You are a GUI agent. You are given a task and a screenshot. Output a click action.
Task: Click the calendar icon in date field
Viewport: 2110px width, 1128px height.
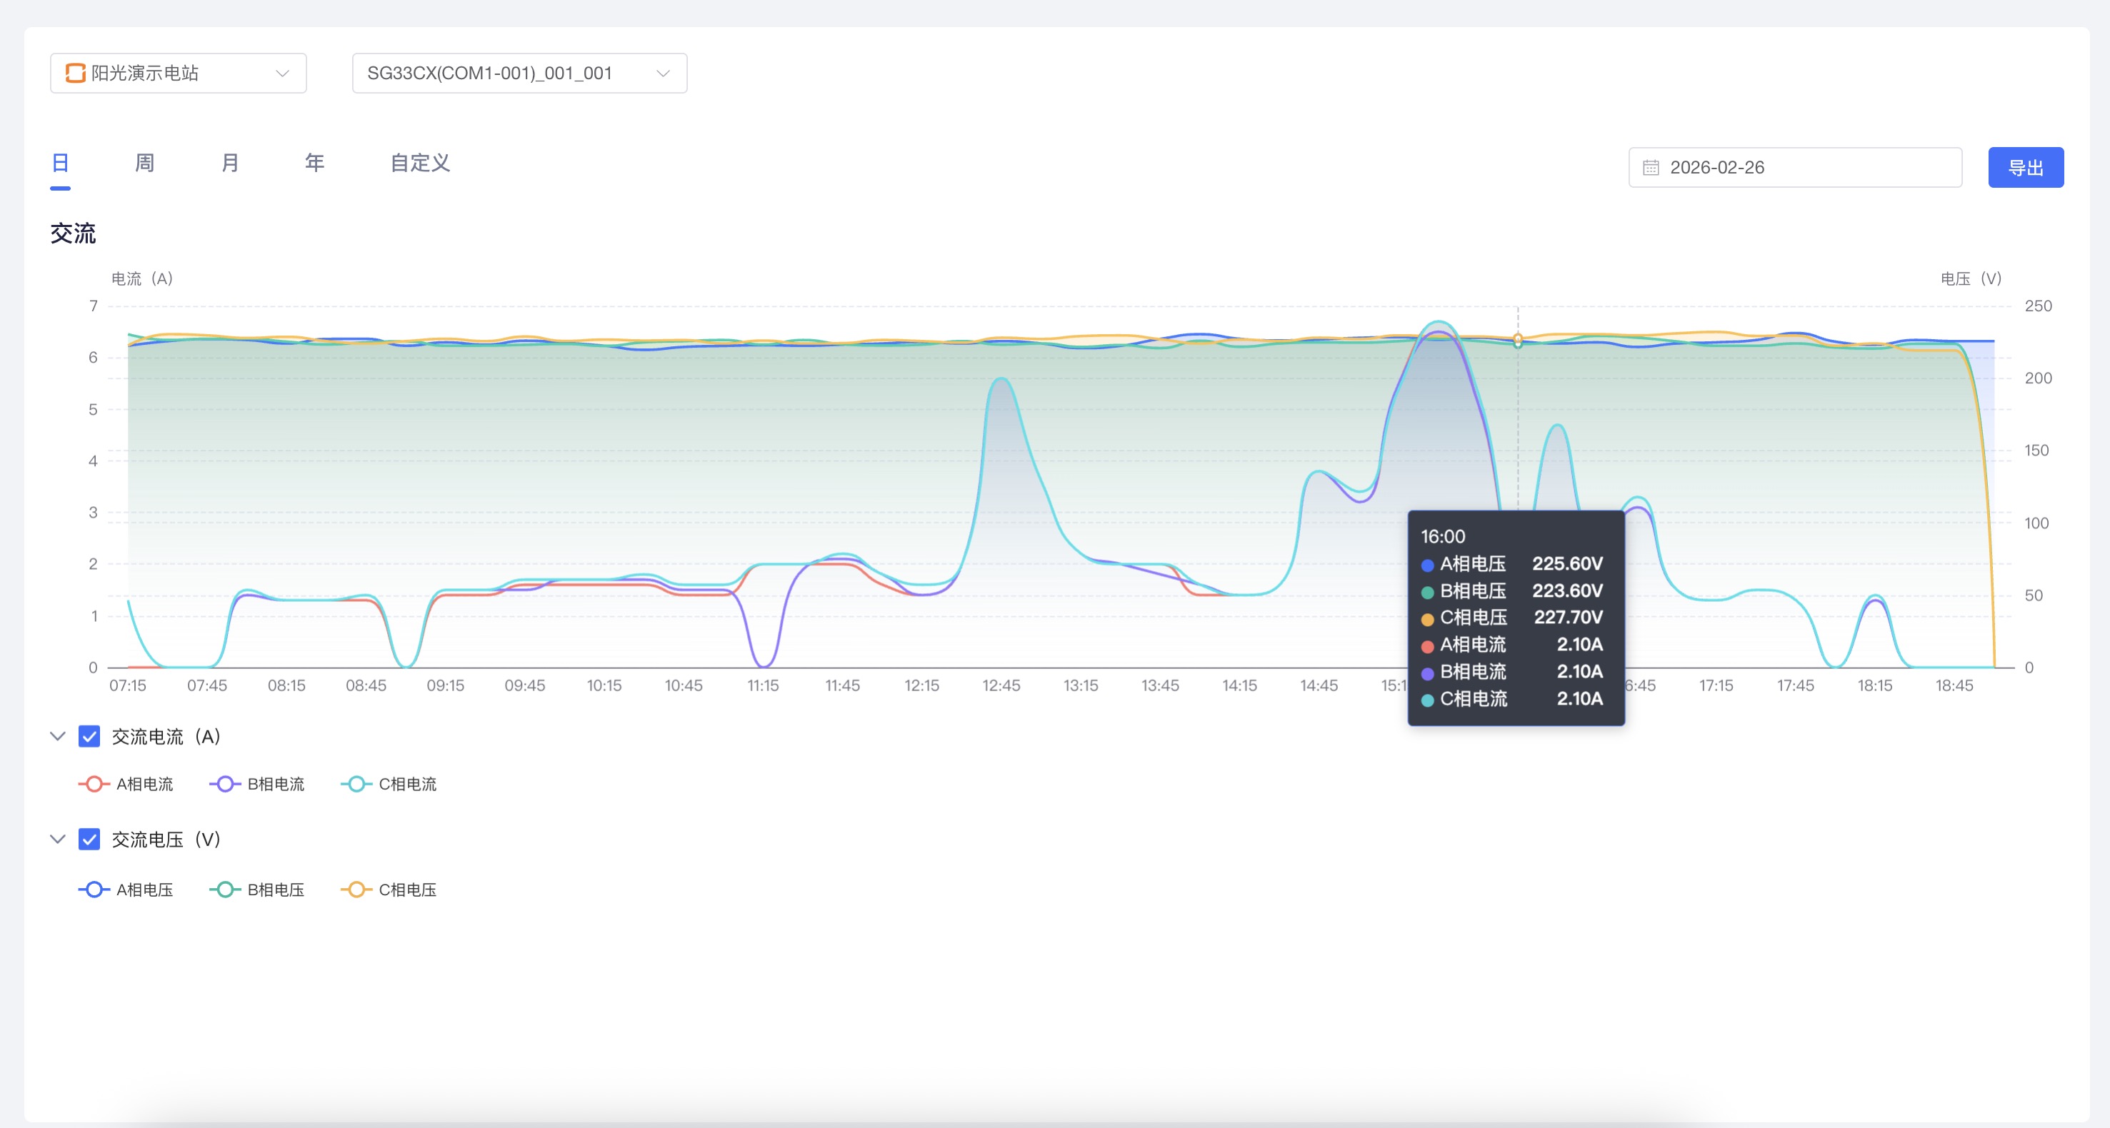point(1651,168)
